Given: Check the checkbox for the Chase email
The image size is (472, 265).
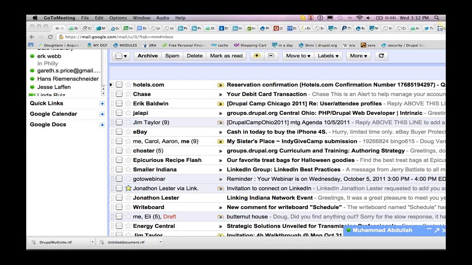Looking at the screenshot, I should (119, 94).
